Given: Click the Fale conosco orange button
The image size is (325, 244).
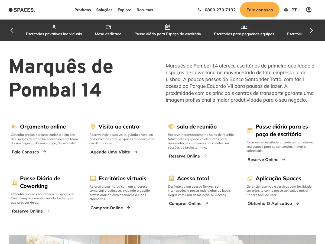Looking at the screenshot, I should [259, 10].
